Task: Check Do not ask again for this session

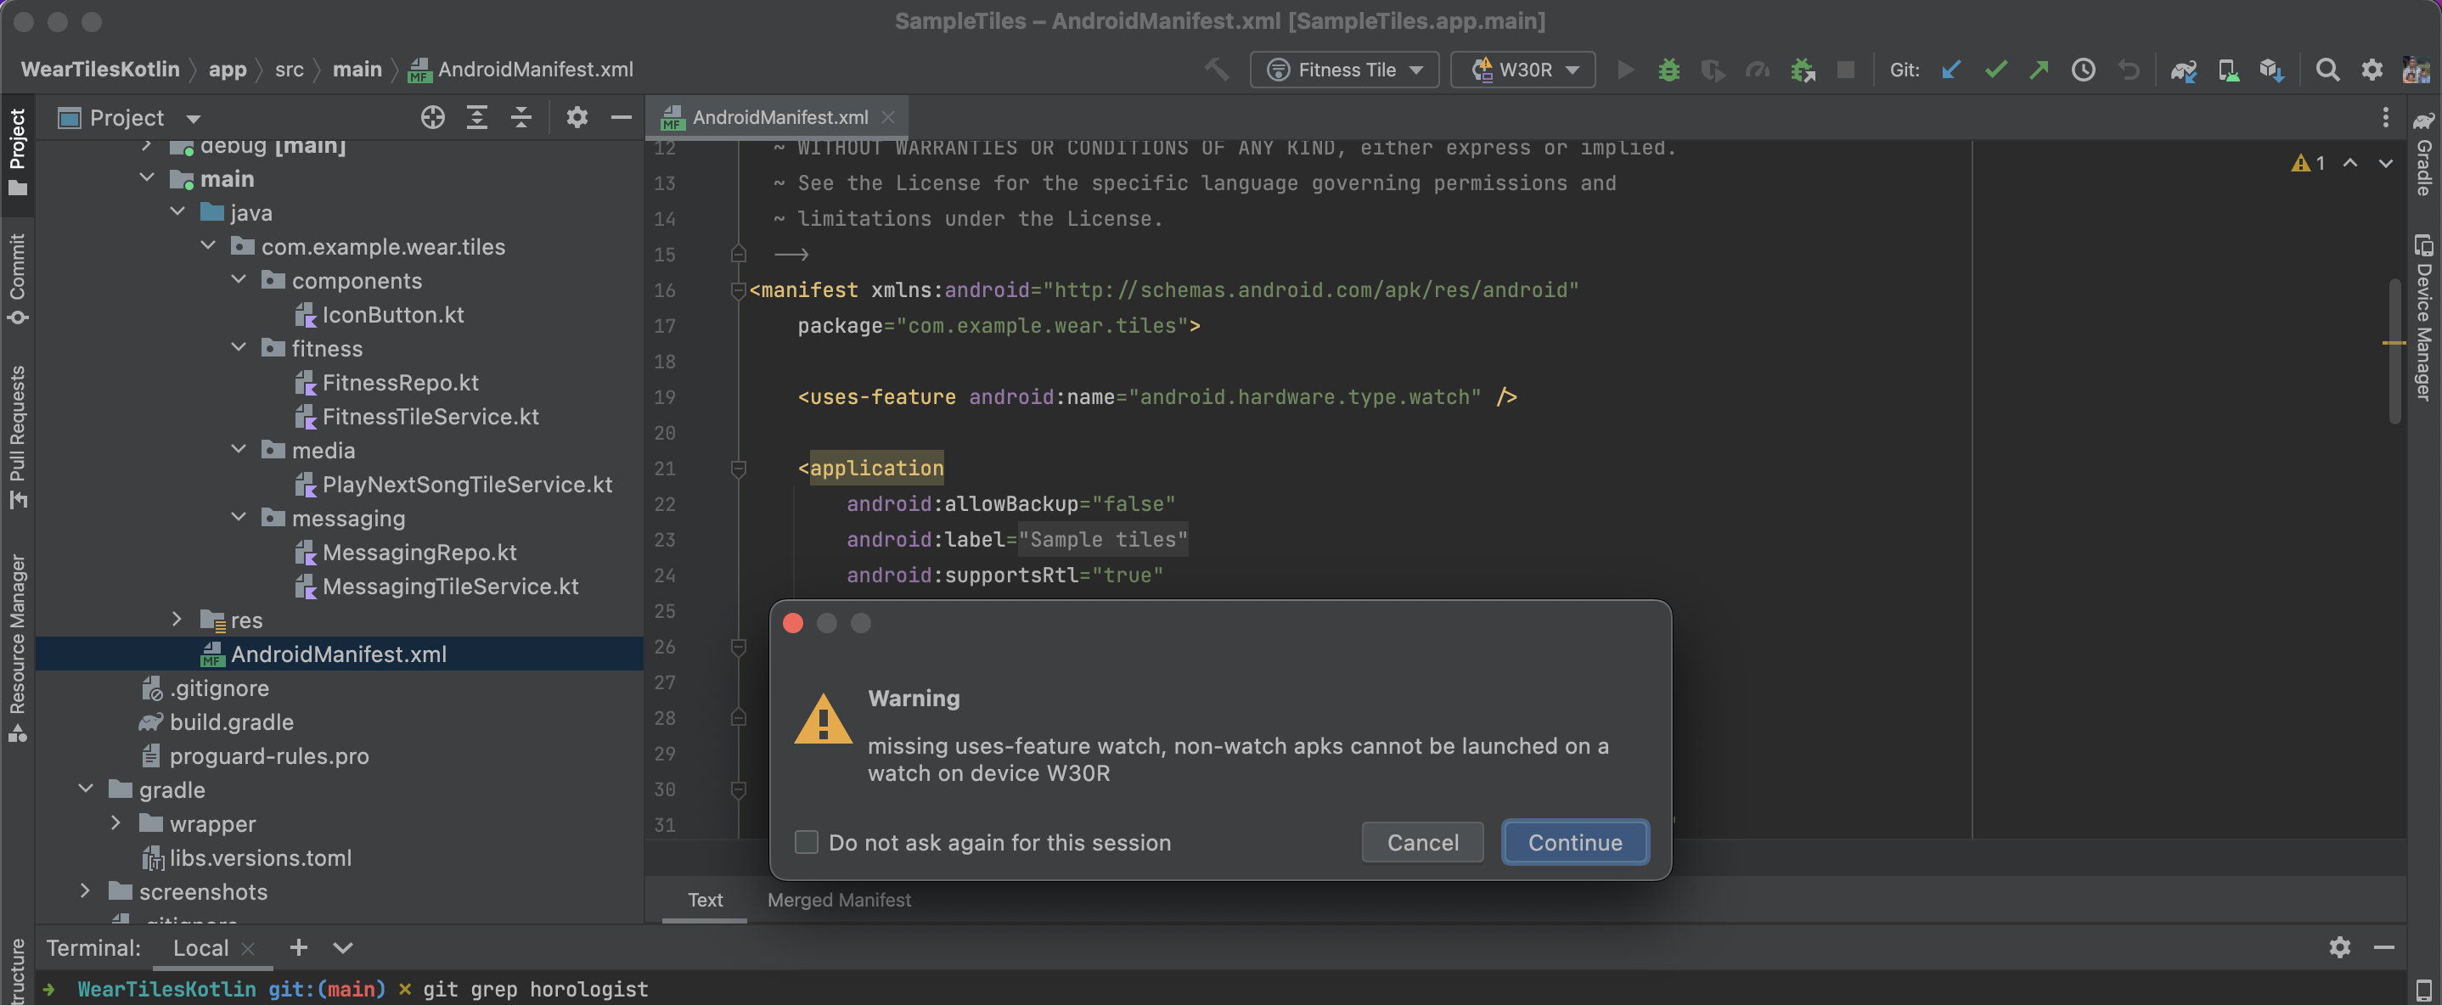Action: pyautogui.click(x=806, y=842)
